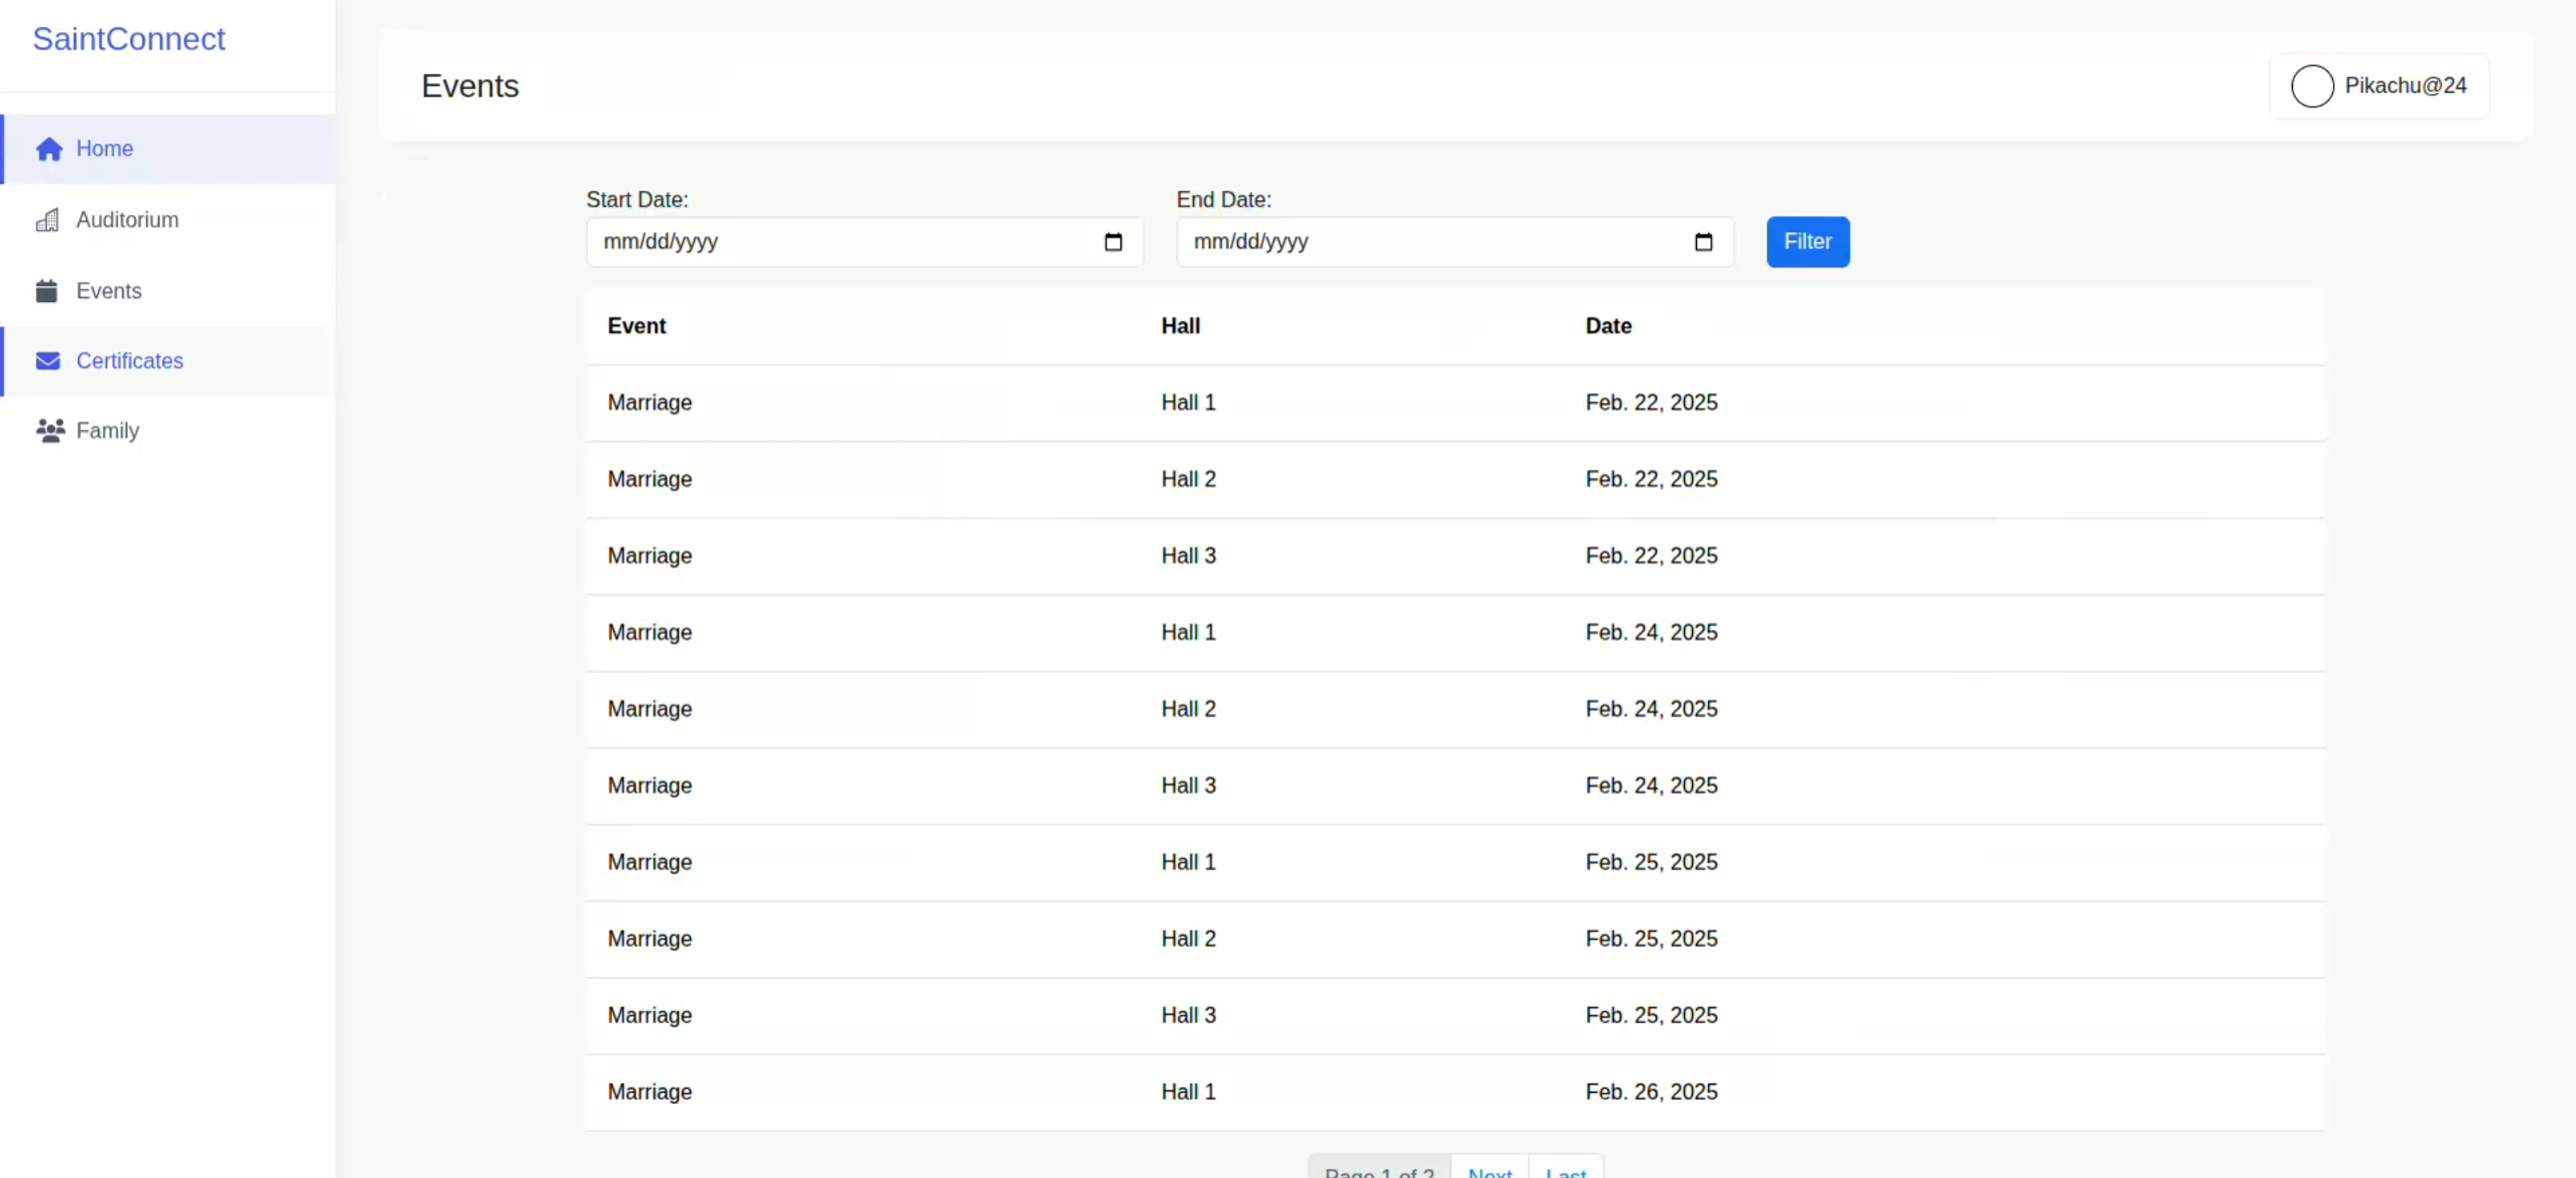The height and width of the screenshot is (1178, 2576).
Task: Click the user avatar circle
Action: [x=2312, y=86]
